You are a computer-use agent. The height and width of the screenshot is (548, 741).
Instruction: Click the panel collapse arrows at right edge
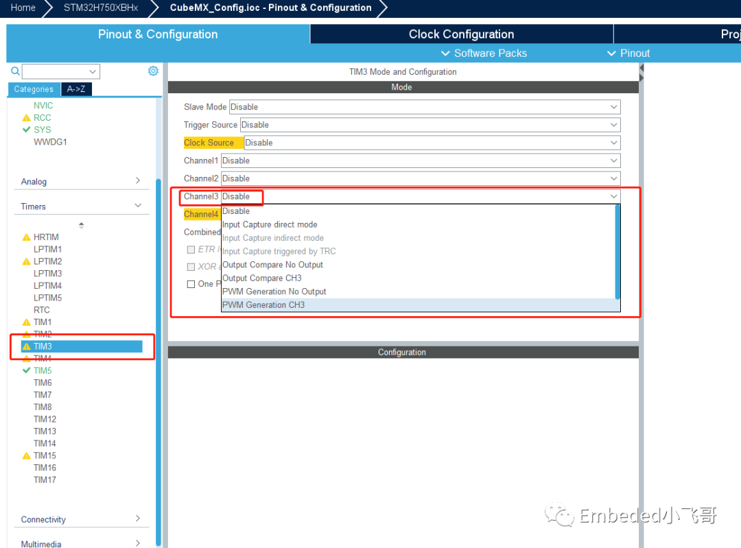(642, 73)
